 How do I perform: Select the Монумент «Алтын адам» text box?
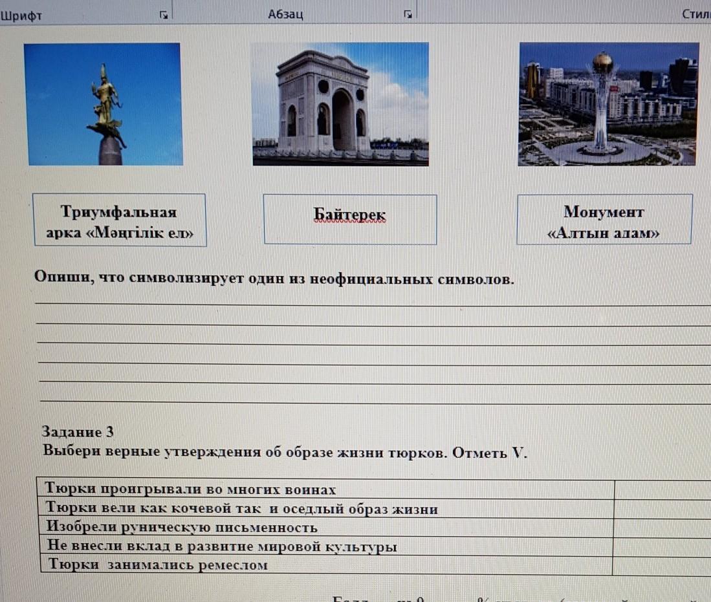pyautogui.click(x=604, y=220)
